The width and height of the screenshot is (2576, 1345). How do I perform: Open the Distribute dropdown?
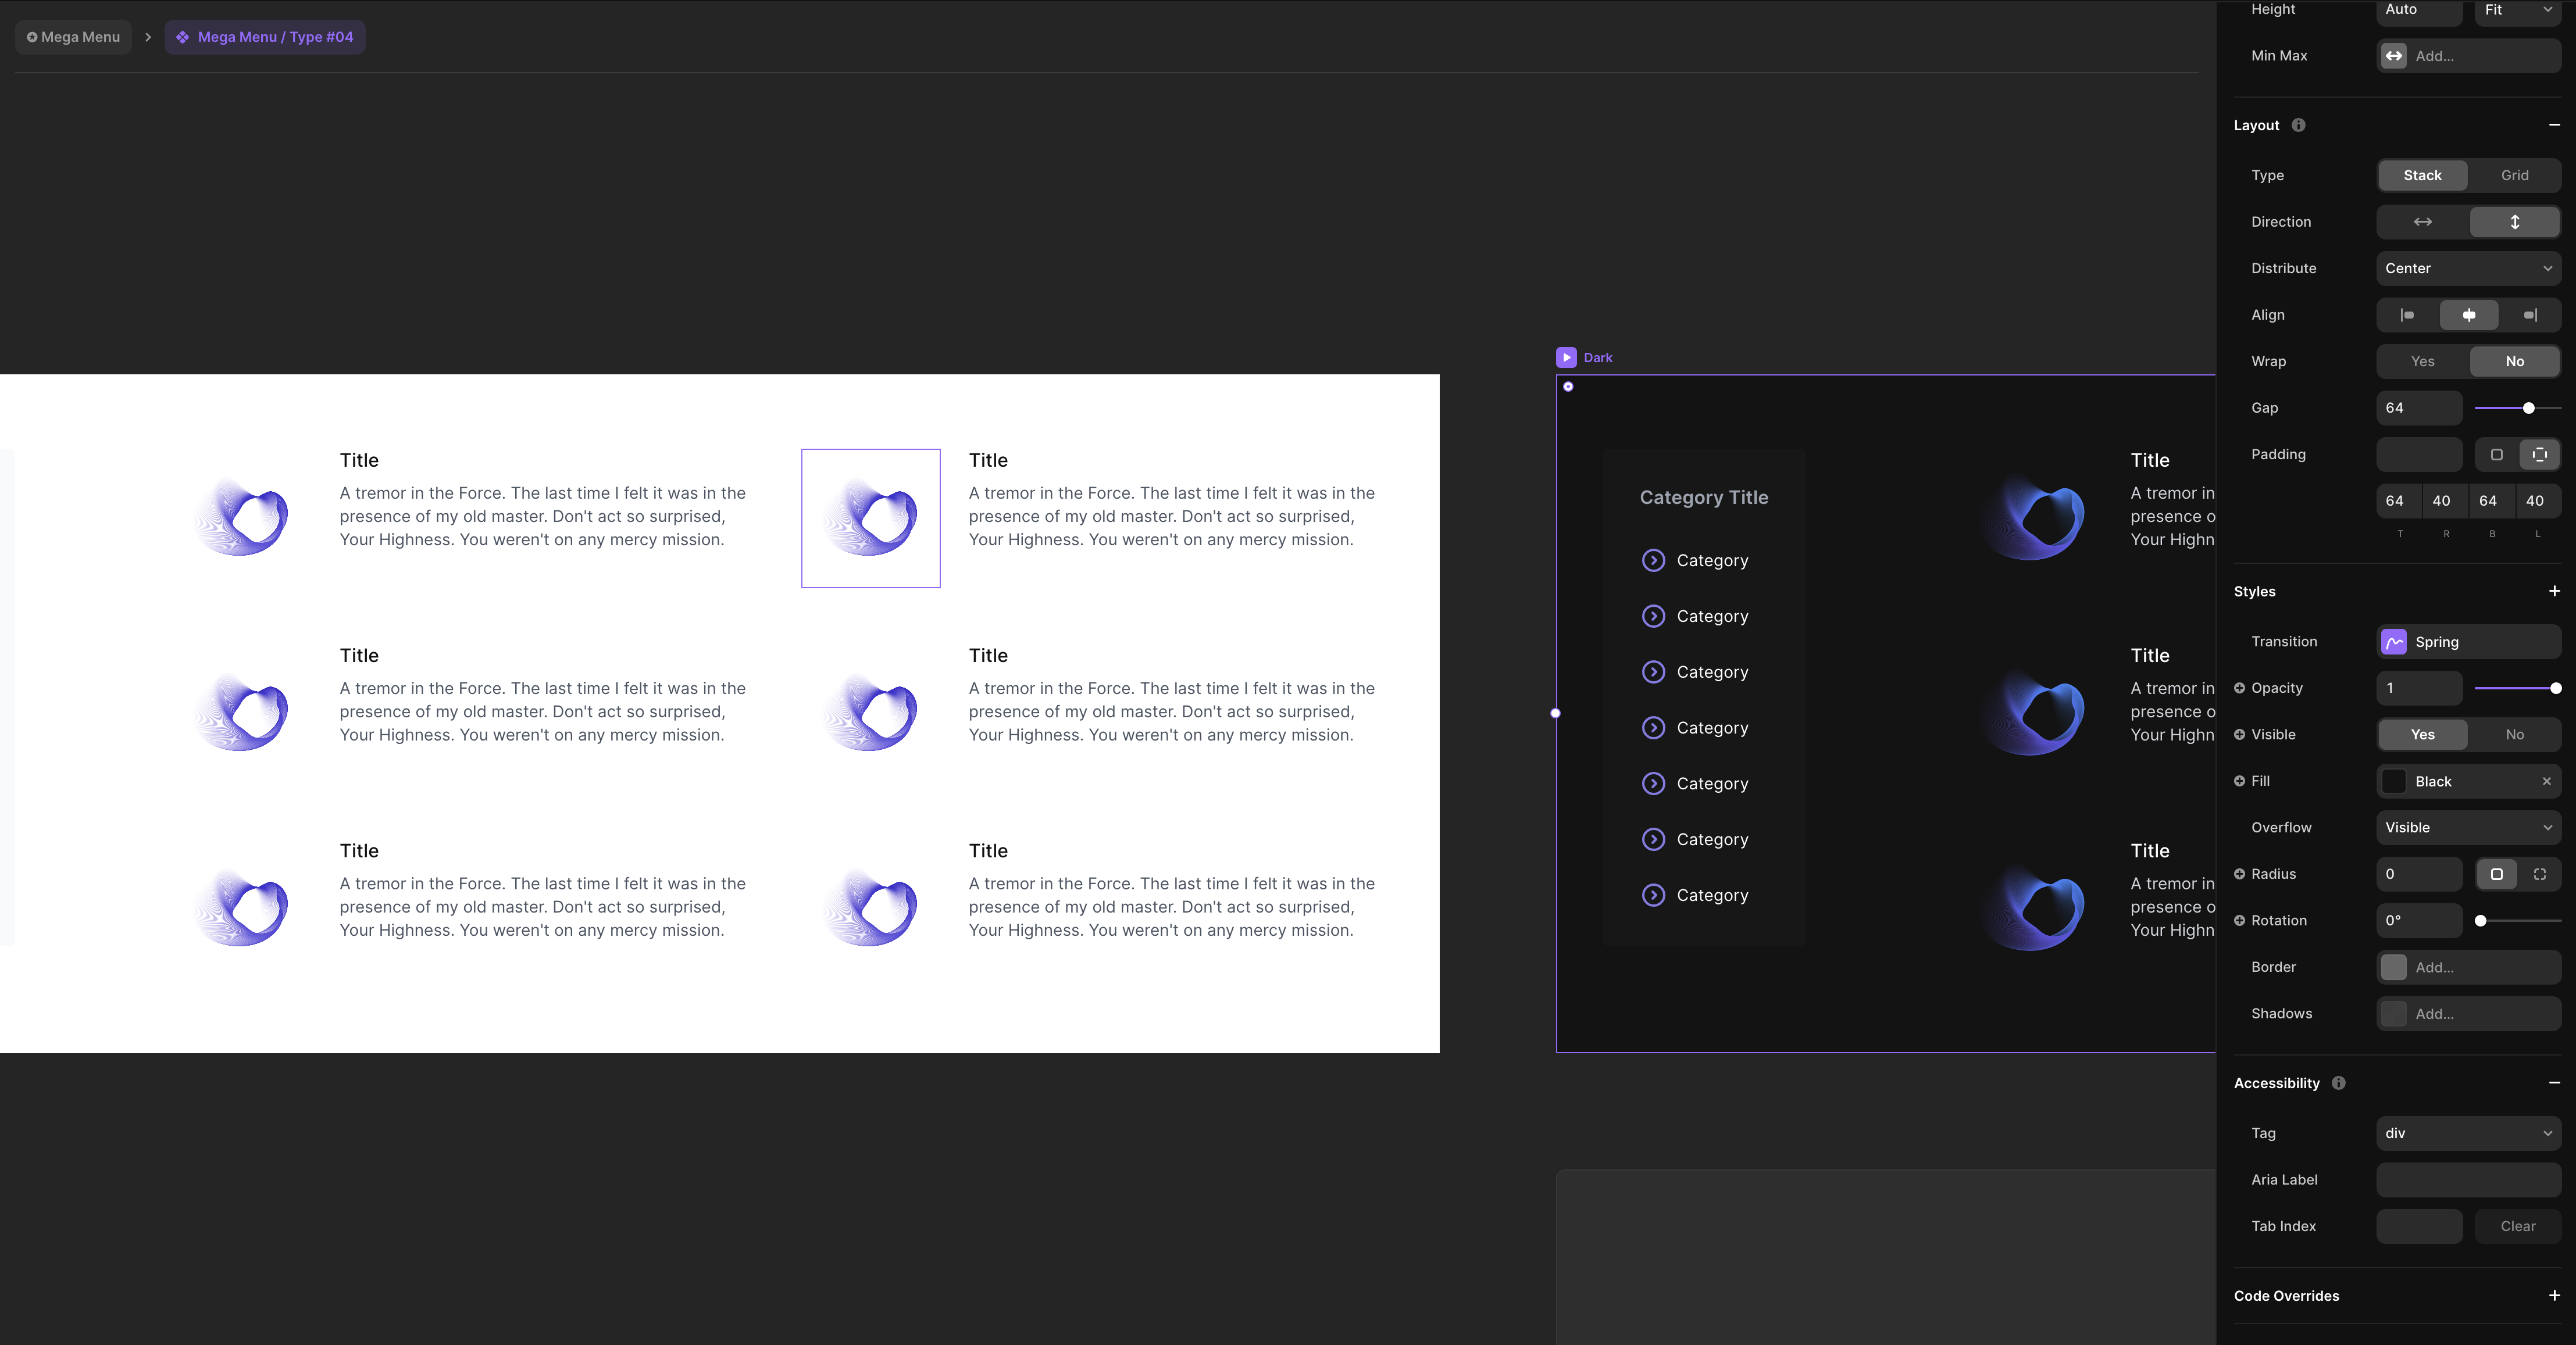click(2468, 268)
